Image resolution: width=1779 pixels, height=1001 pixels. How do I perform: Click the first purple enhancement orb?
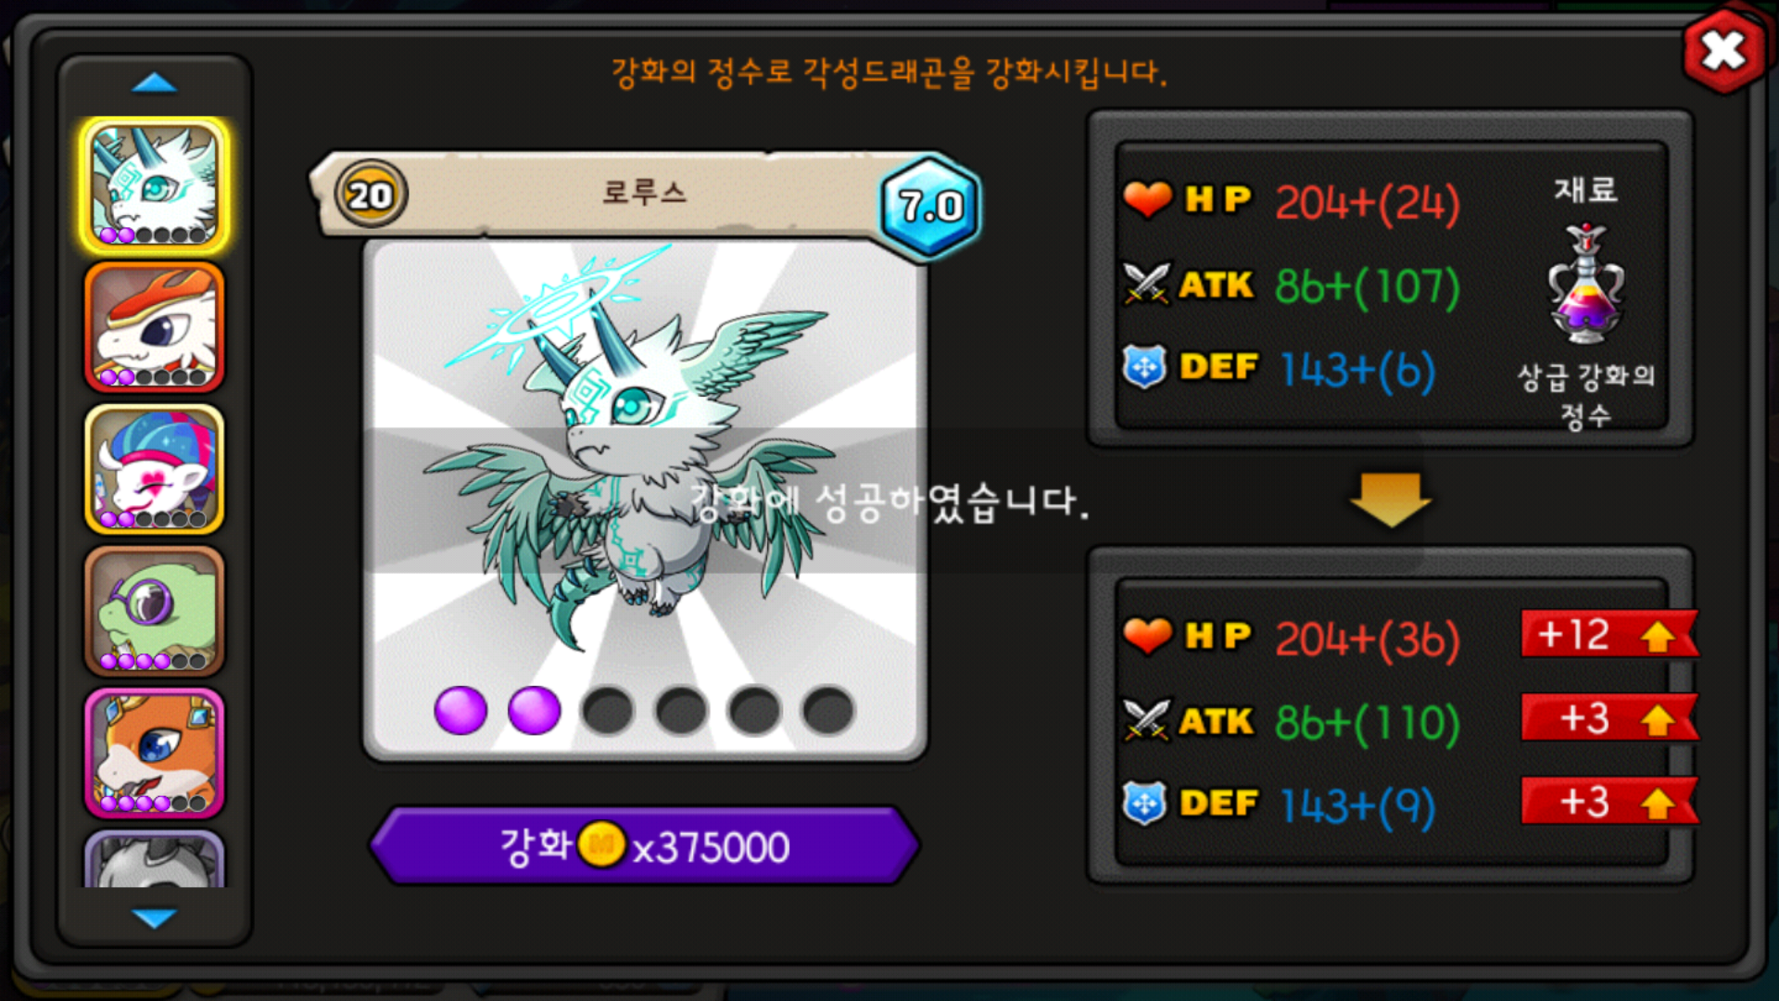pyautogui.click(x=461, y=711)
